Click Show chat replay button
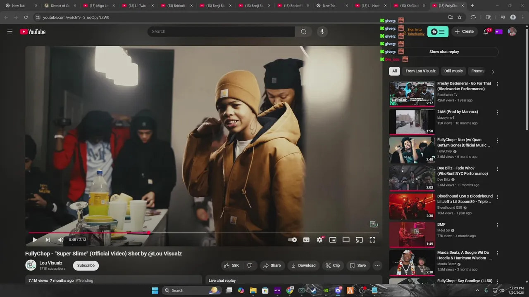Screen dimensions: 529x297 (444, 52)
